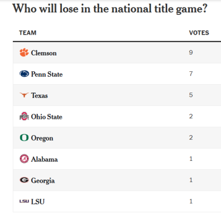Select the Georgia team name

[43, 181]
